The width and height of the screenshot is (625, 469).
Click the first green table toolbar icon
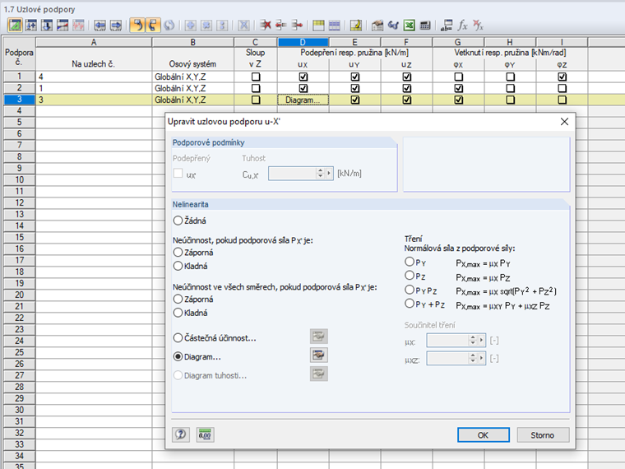click(x=15, y=26)
